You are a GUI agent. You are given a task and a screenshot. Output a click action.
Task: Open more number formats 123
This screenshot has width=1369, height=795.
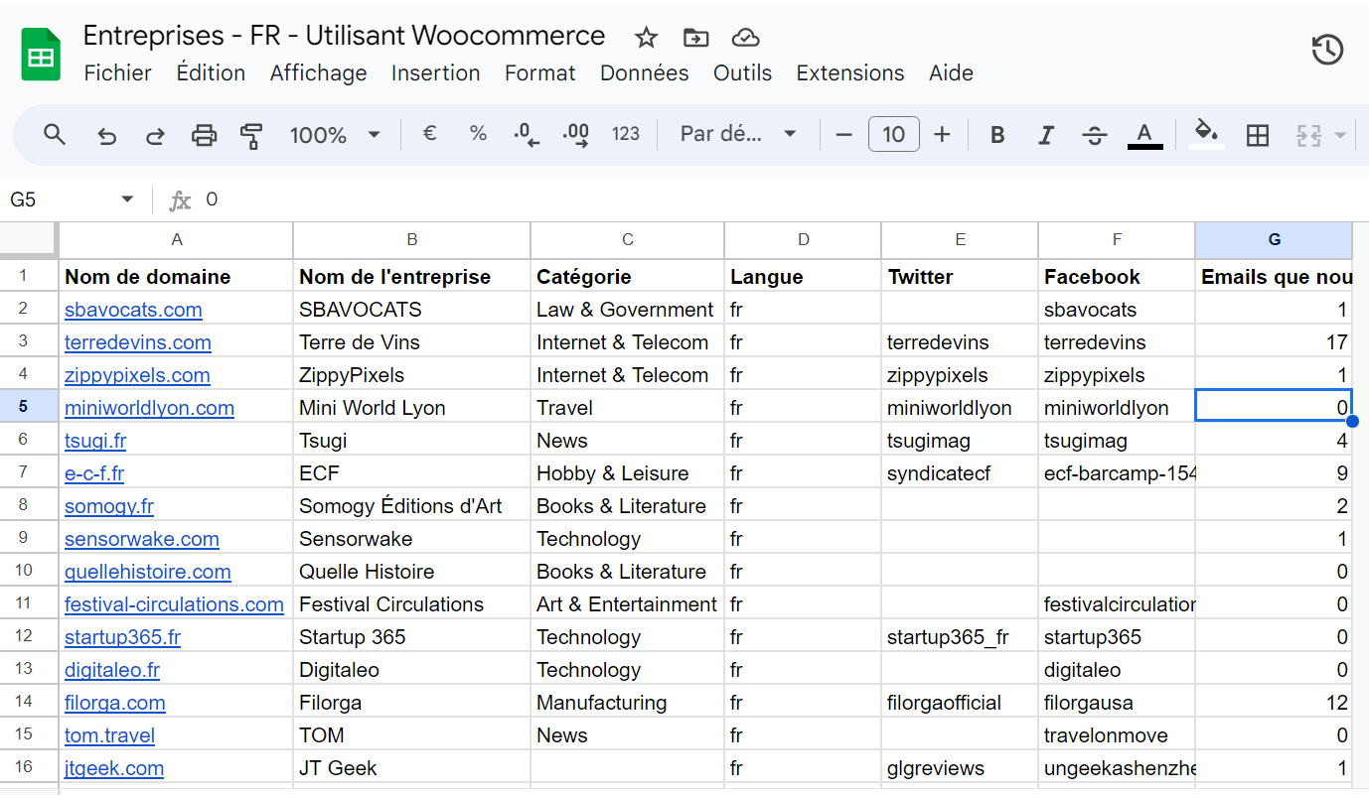[x=626, y=134]
